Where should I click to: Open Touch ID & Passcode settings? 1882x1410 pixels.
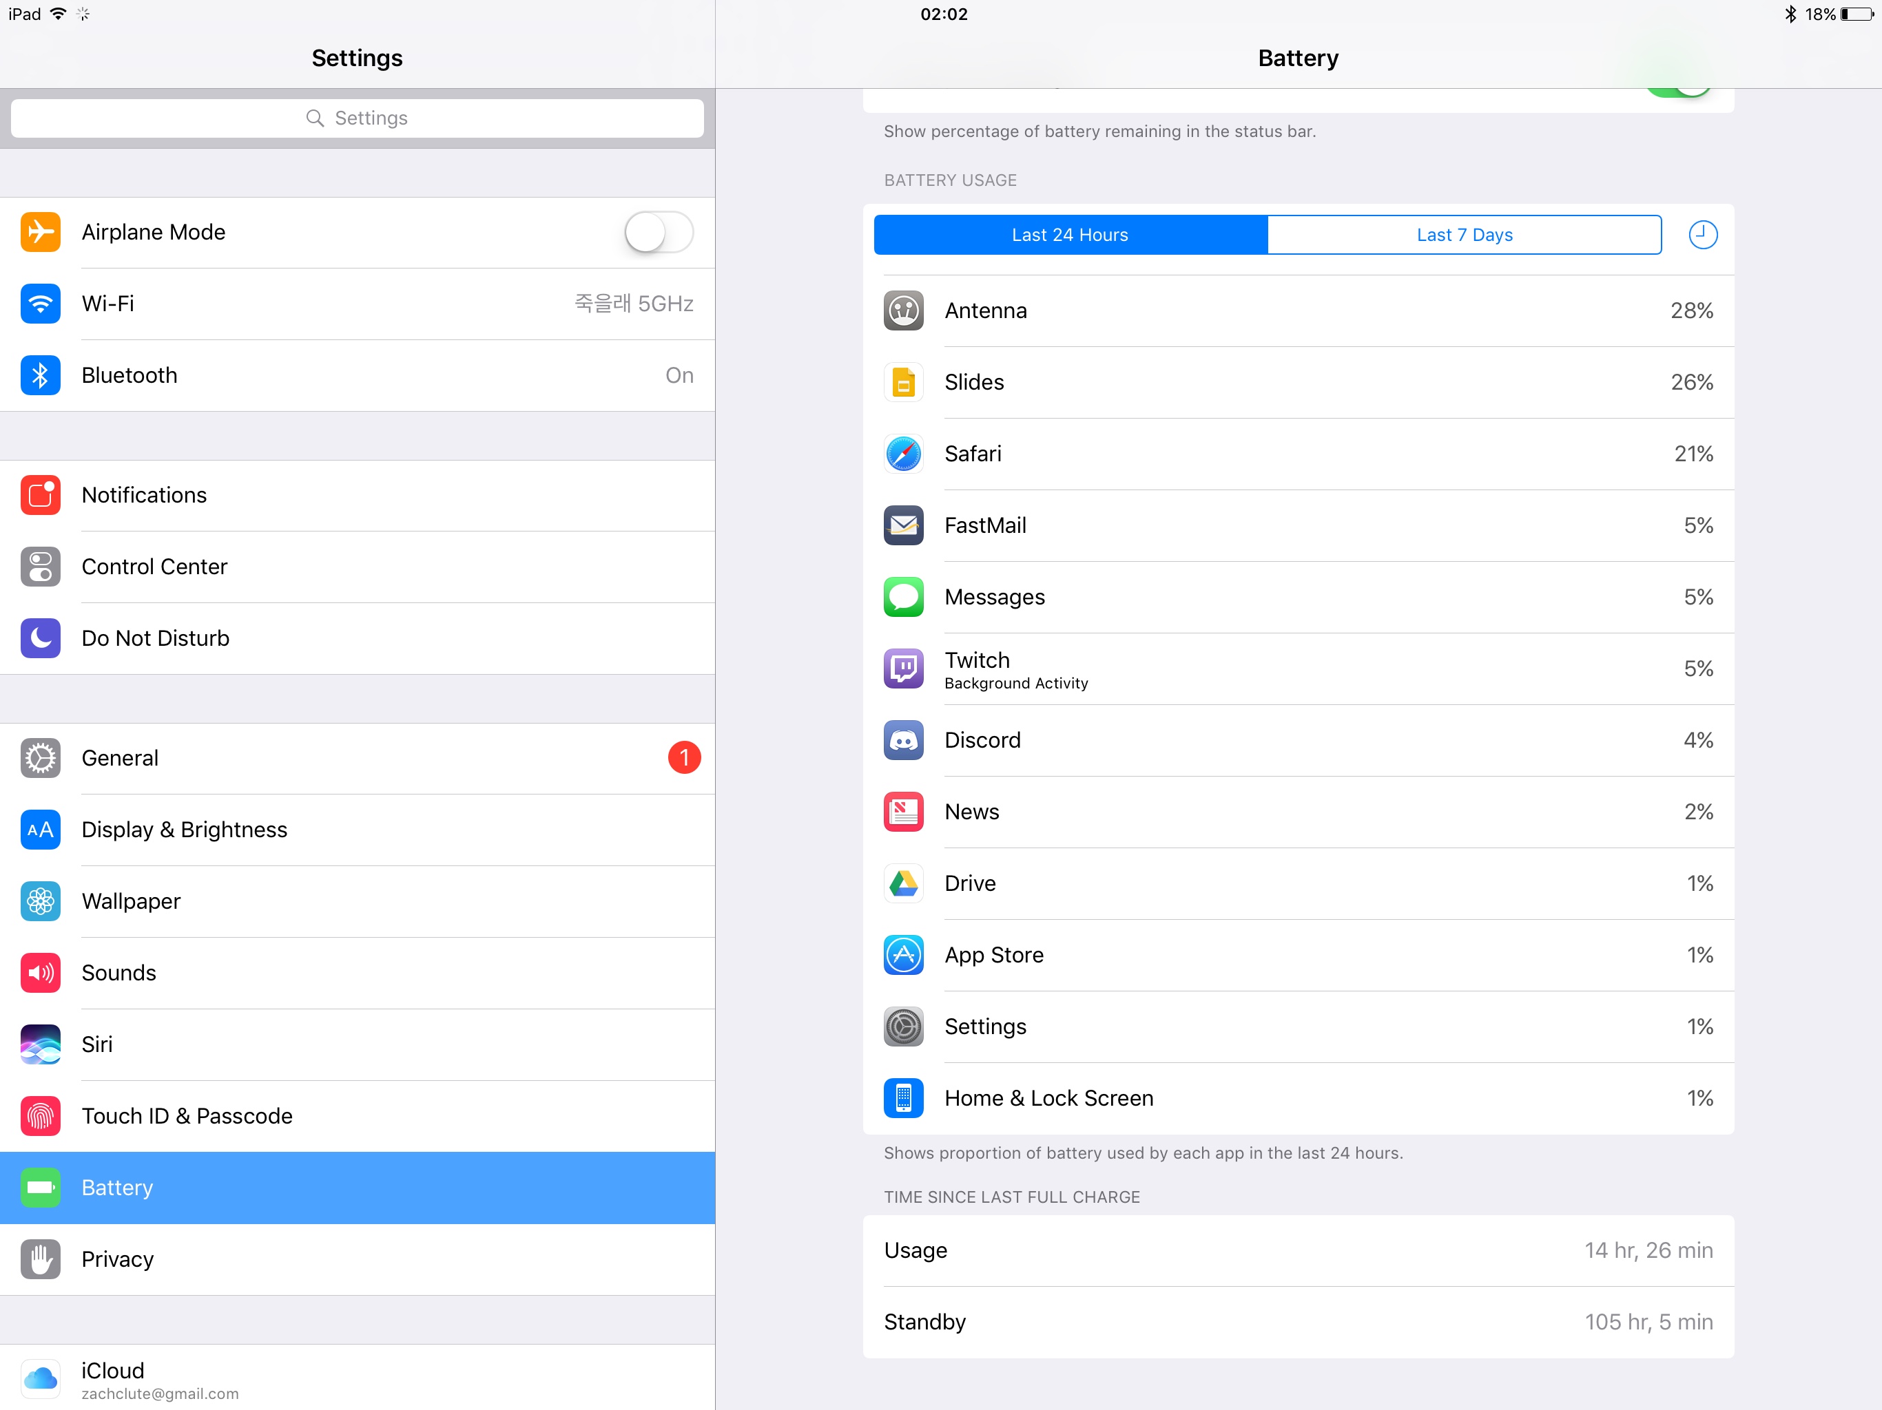[x=358, y=1116]
